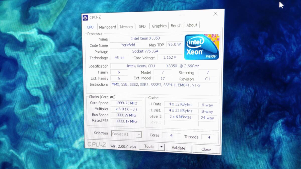
Task: Click the Validate button
Action: point(178,148)
